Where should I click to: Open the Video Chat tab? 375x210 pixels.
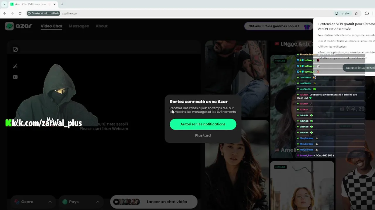click(x=52, y=26)
